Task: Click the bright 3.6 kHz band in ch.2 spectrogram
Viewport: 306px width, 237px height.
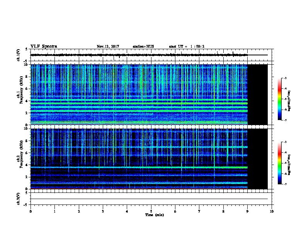Action: (139, 167)
